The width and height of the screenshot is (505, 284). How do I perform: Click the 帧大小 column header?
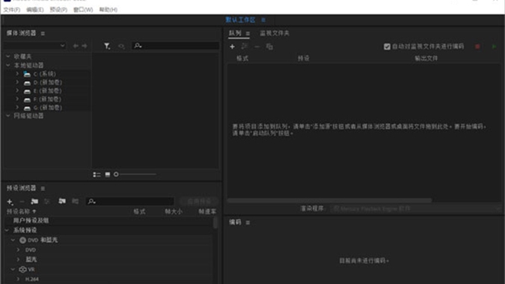[x=174, y=212]
